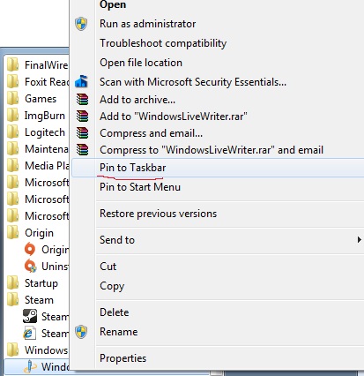Viewport: 364px width, 376px height.
Task: Click the shield icon beside Rename
Action: click(x=81, y=332)
